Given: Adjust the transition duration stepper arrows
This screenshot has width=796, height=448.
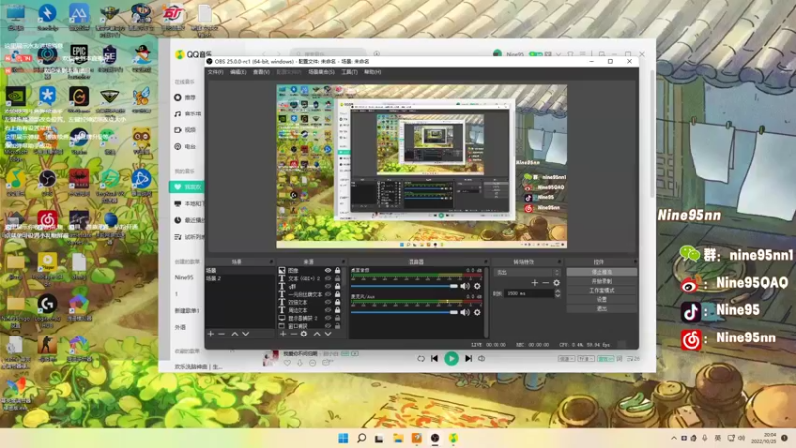Looking at the screenshot, I should pos(558,293).
